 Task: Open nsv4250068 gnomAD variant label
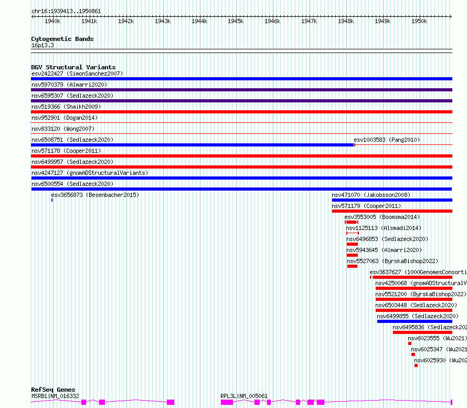[x=421, y=283]
